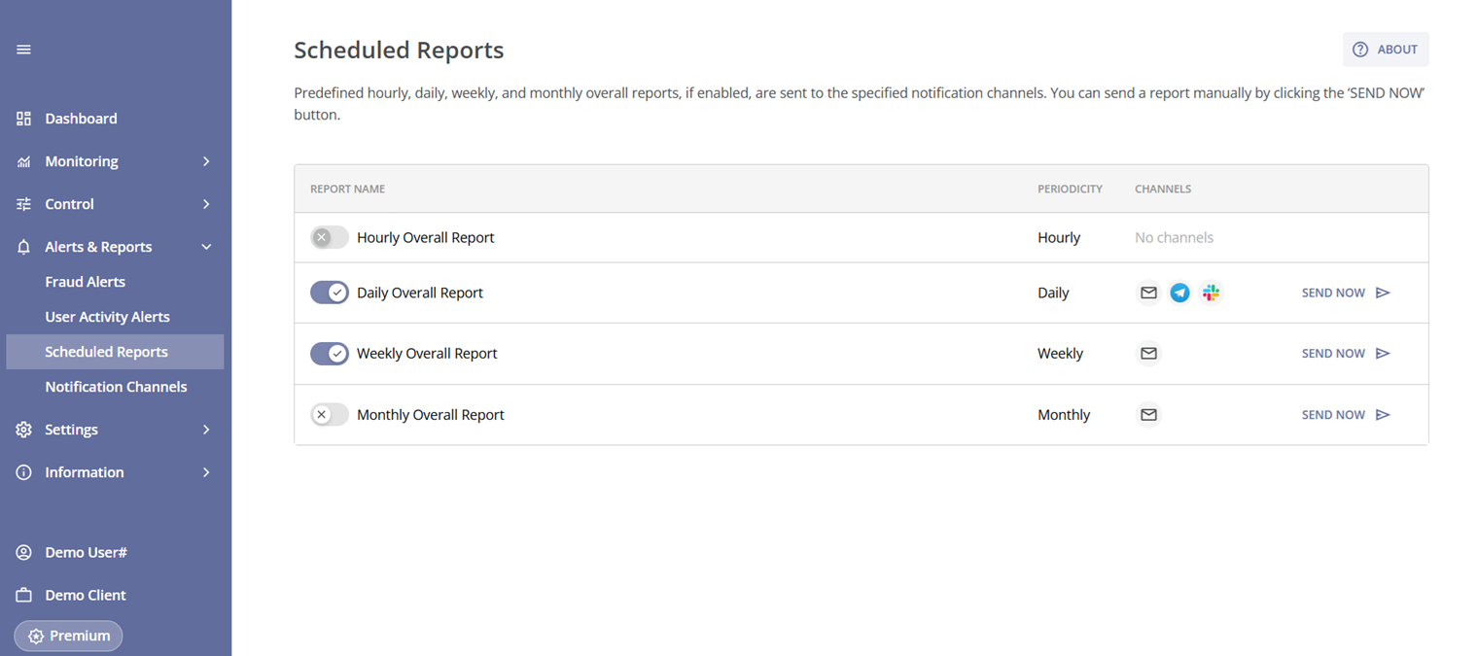
Task: Click the paper plane icon beside Weekly's SEND NOW
Action: point(1384,353)
